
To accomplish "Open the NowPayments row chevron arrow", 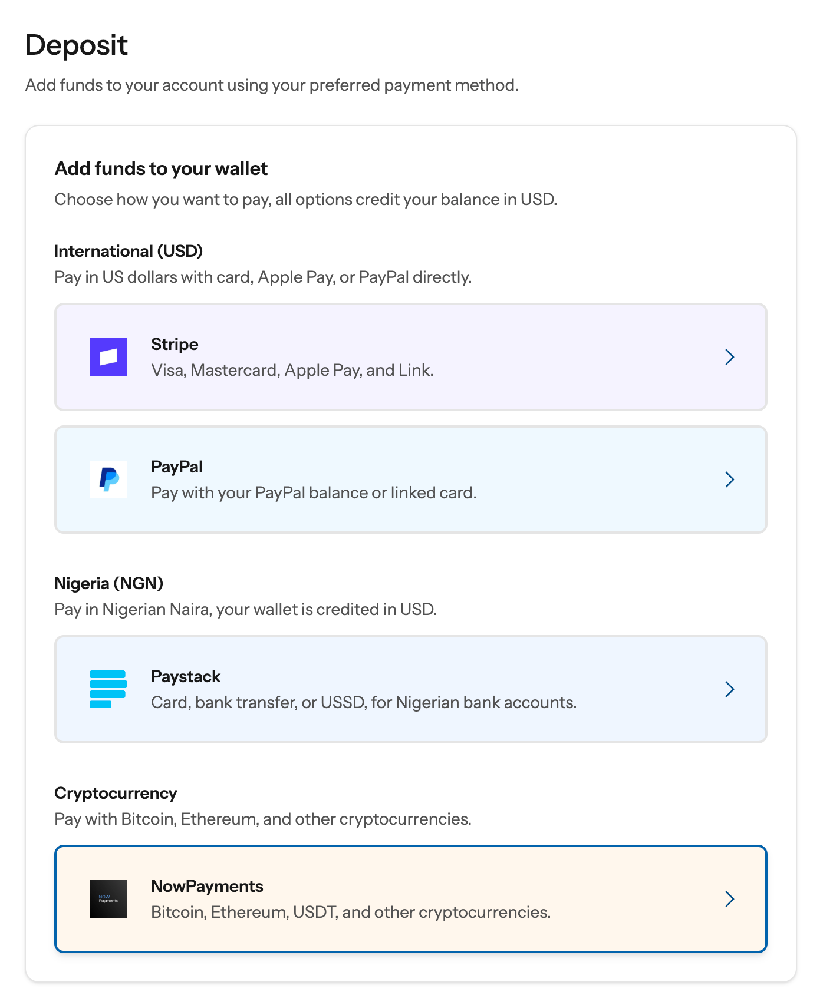I will coord(730,899).
